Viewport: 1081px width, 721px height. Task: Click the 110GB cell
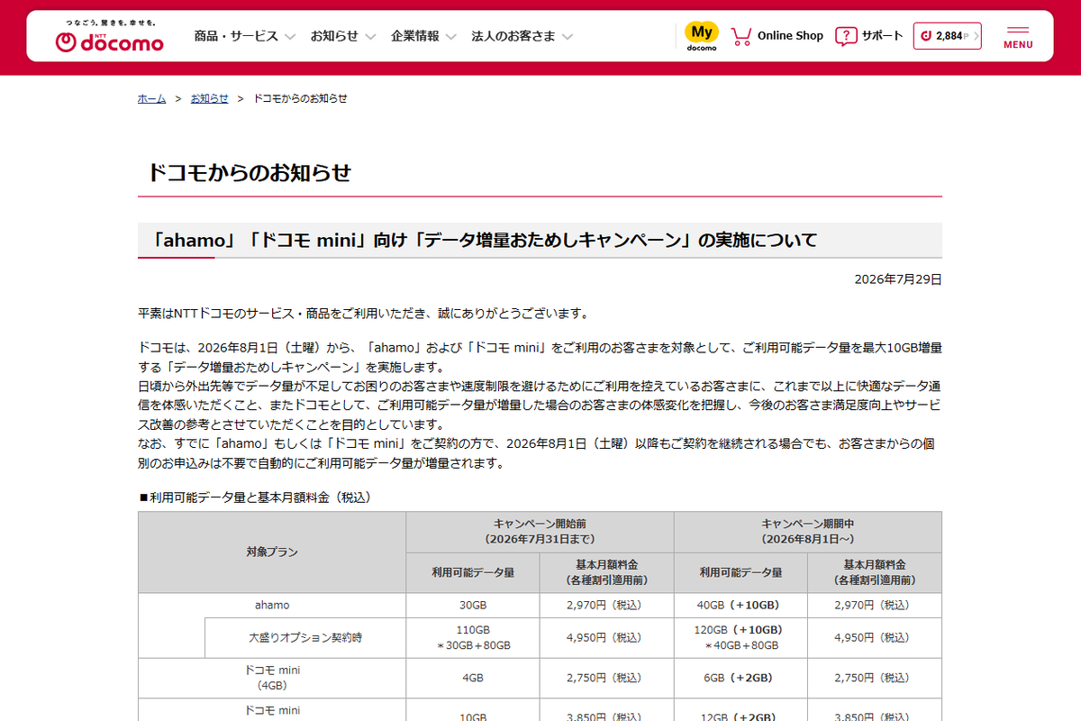click(x=473, y=637)
